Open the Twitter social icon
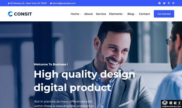 (164, 3)
